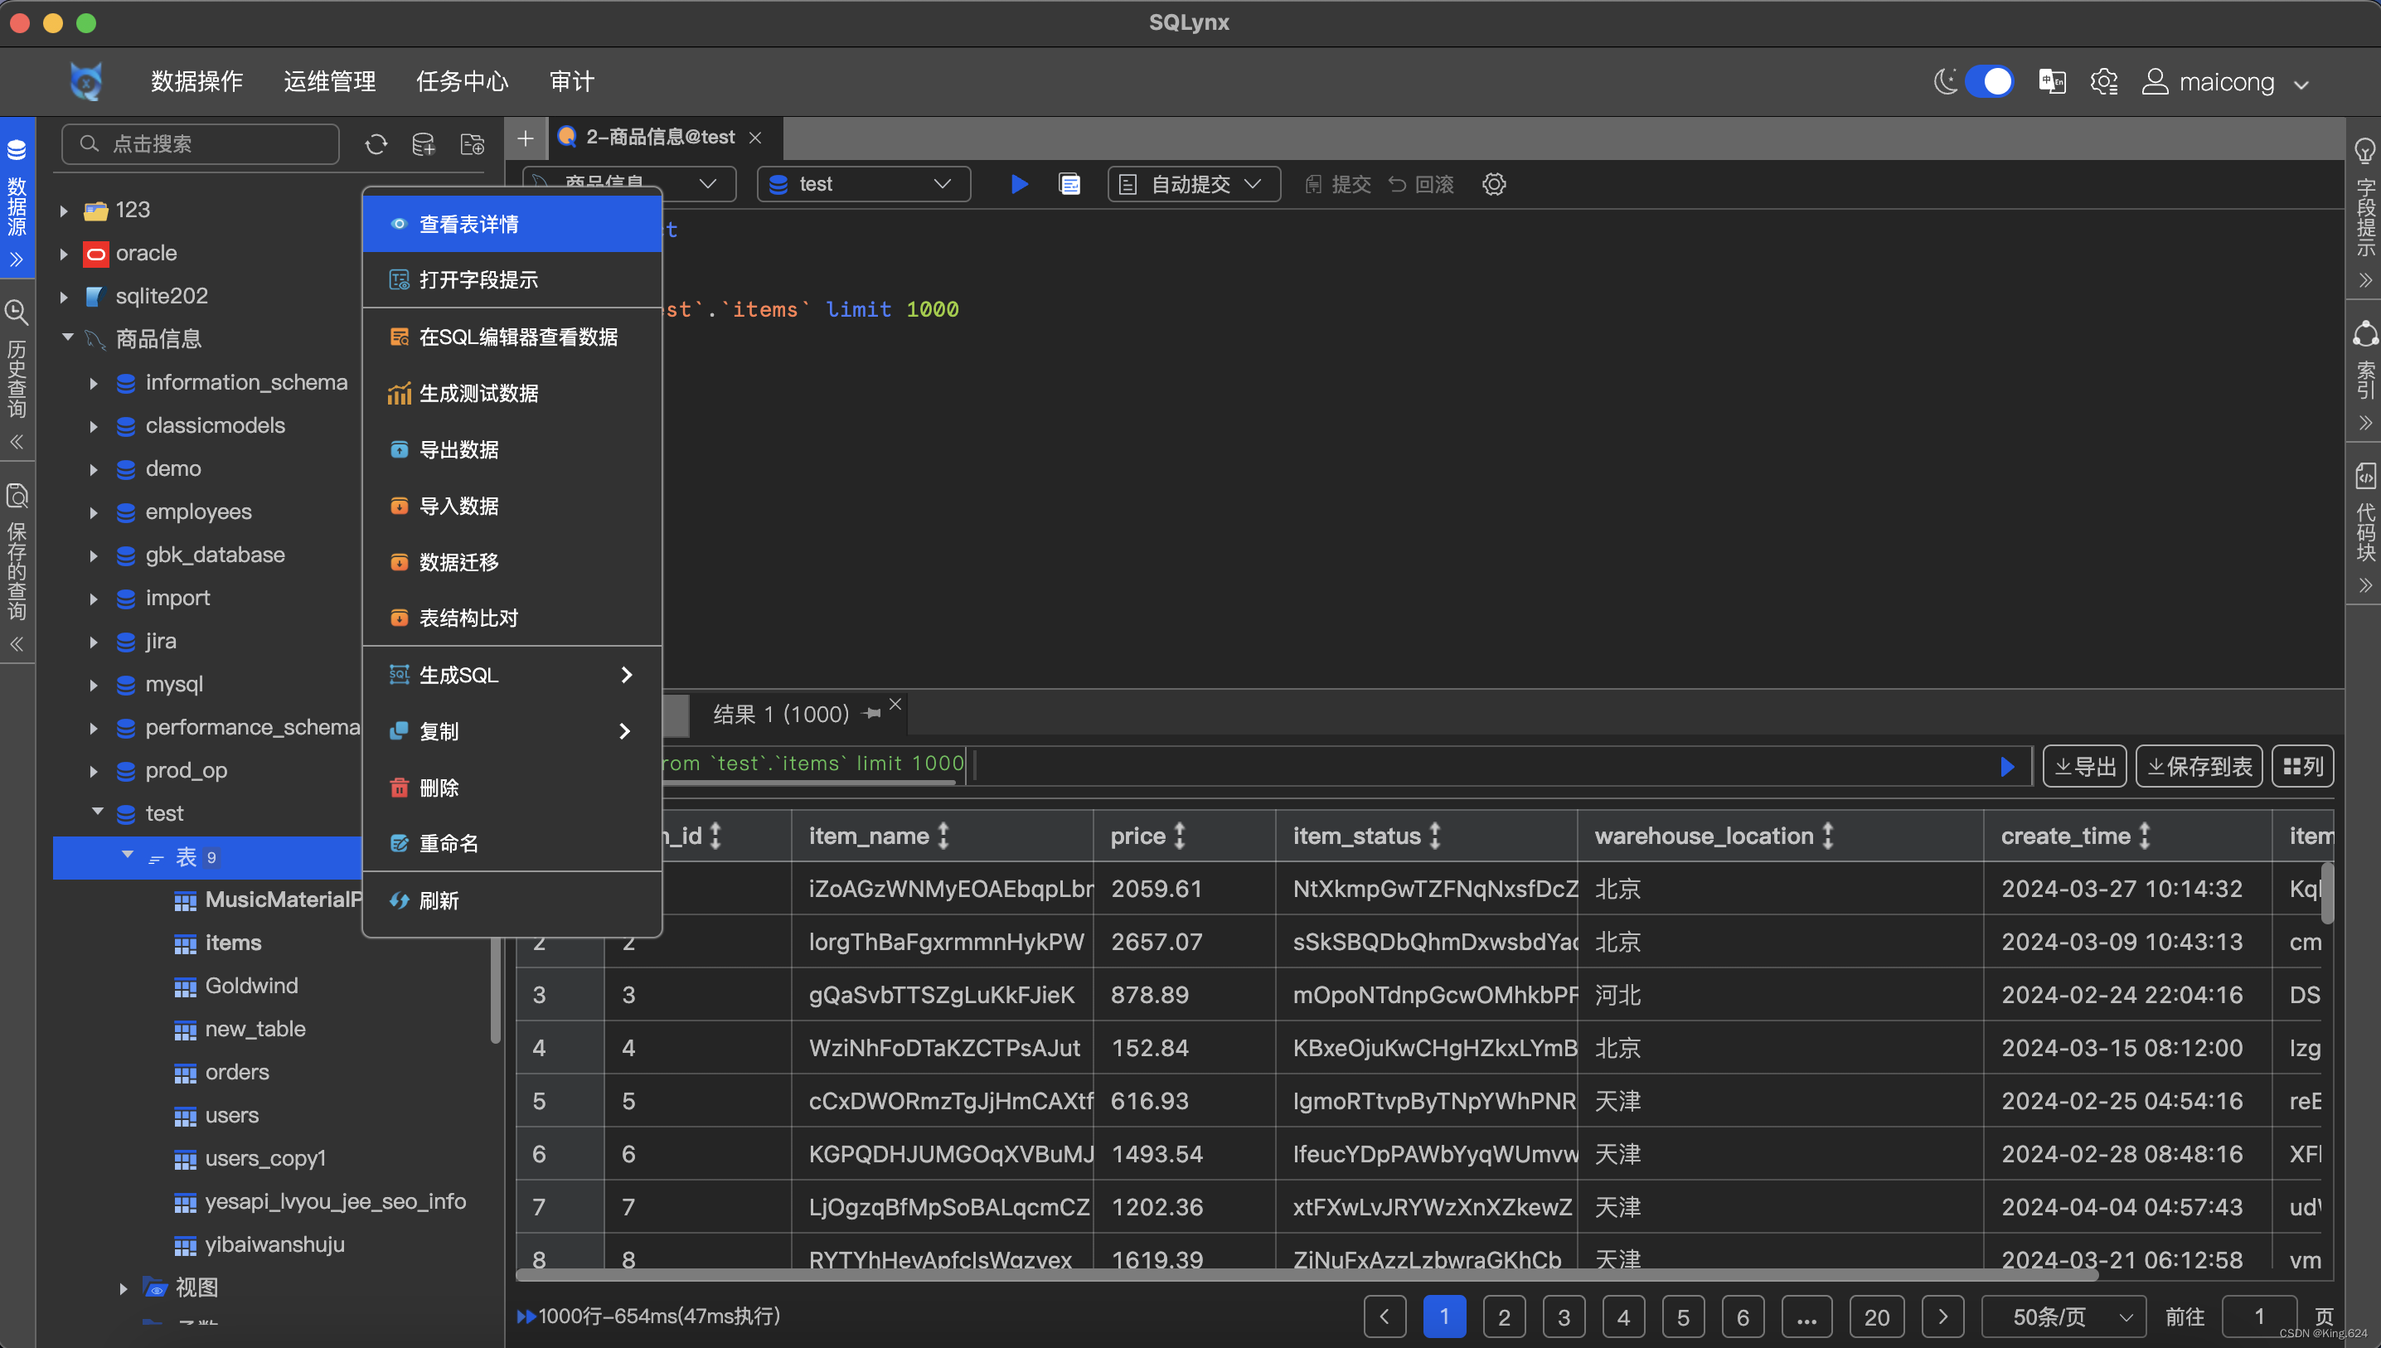Screen dimensions: 2381x1348
Task: Pin the 结果 1 result tab
Action: pos(871,714)
